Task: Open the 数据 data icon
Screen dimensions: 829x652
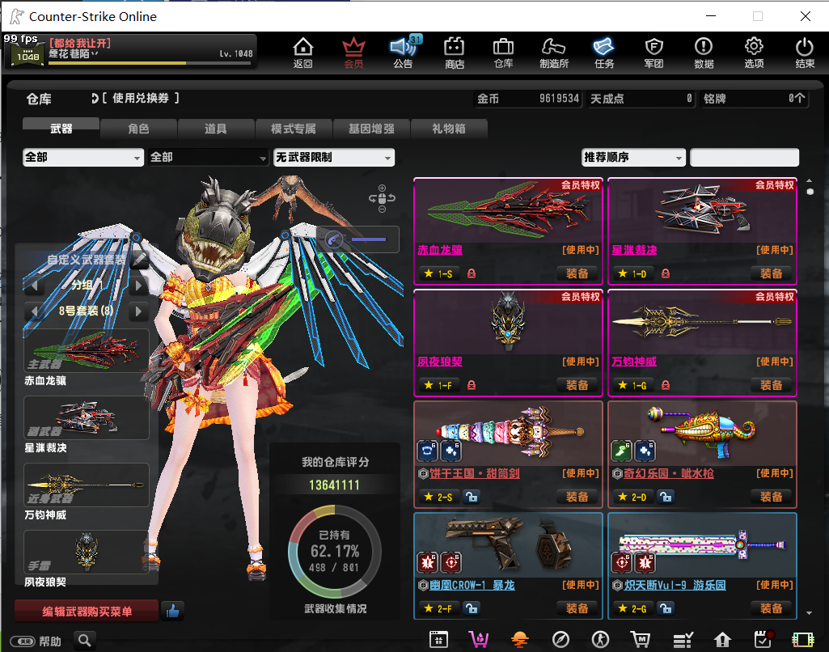Action: click(704, 52)
